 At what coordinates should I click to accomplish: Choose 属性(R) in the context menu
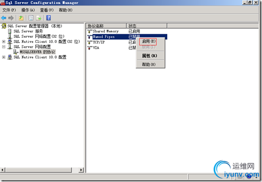tap(150, 56)
